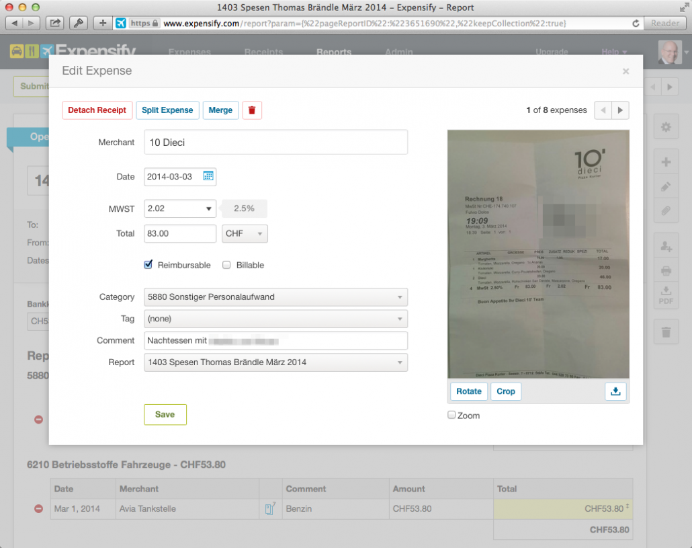Open the Expenses tab
Image resolution: width=692 pixels, height=548 pixels.
point(189,52)
